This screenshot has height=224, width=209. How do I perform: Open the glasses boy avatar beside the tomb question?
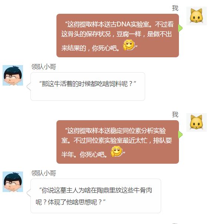13,182
